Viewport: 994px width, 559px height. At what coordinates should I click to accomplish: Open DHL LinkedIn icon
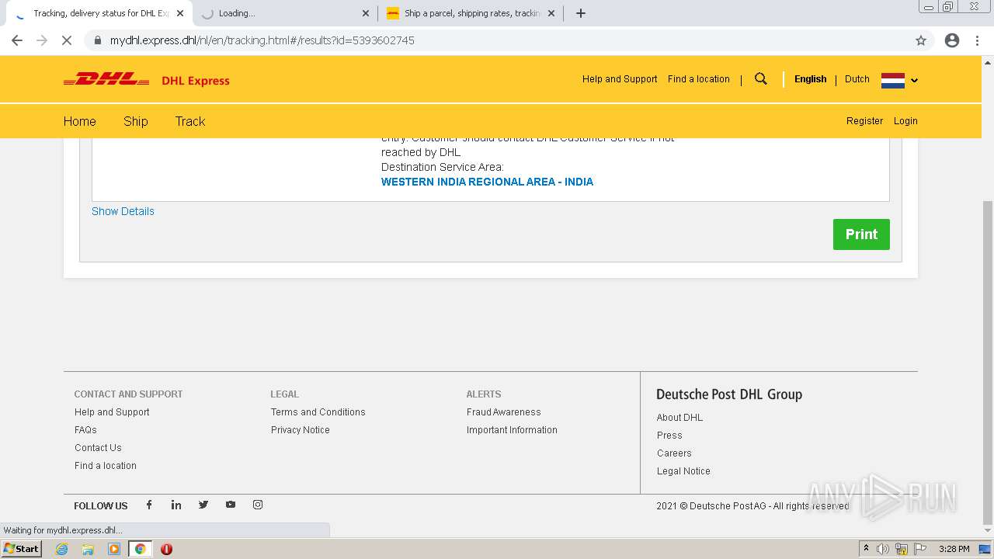point(176,505)
